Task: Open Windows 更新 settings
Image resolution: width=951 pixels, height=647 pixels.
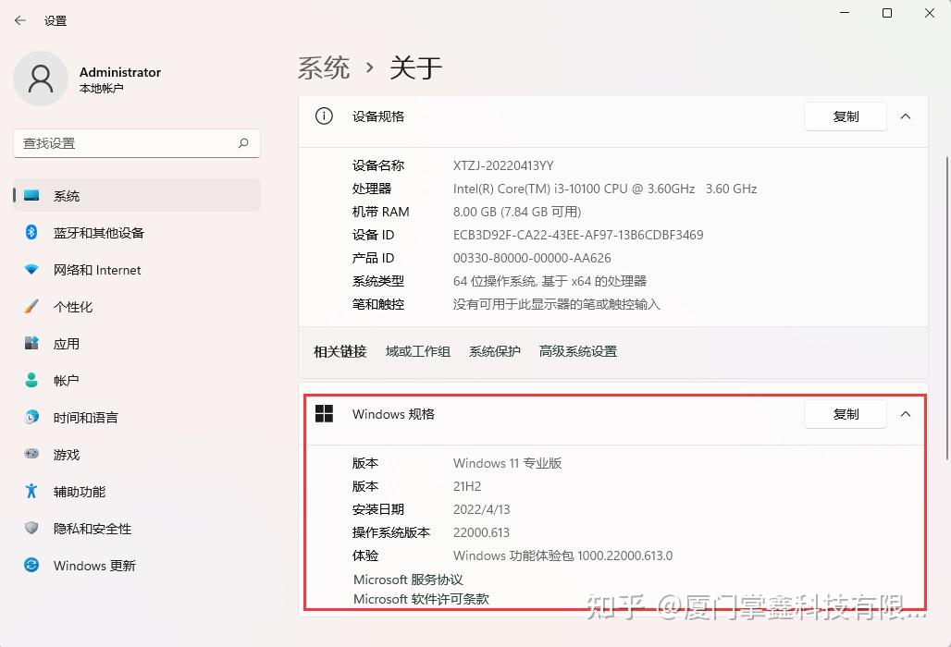Action: click(x=137, y=566)
